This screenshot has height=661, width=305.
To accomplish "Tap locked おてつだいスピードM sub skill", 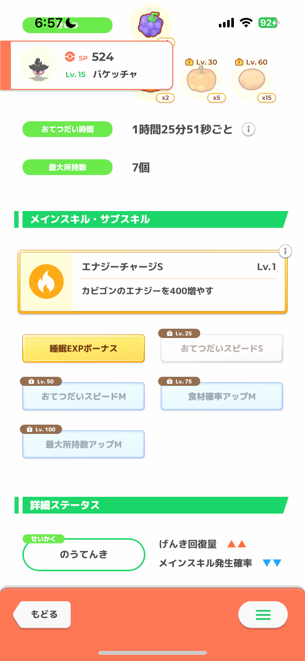I will (83, 396).
